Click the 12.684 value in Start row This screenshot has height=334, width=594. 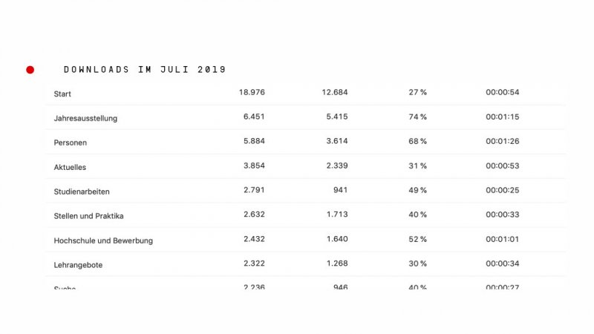click(x=334, y=92)
